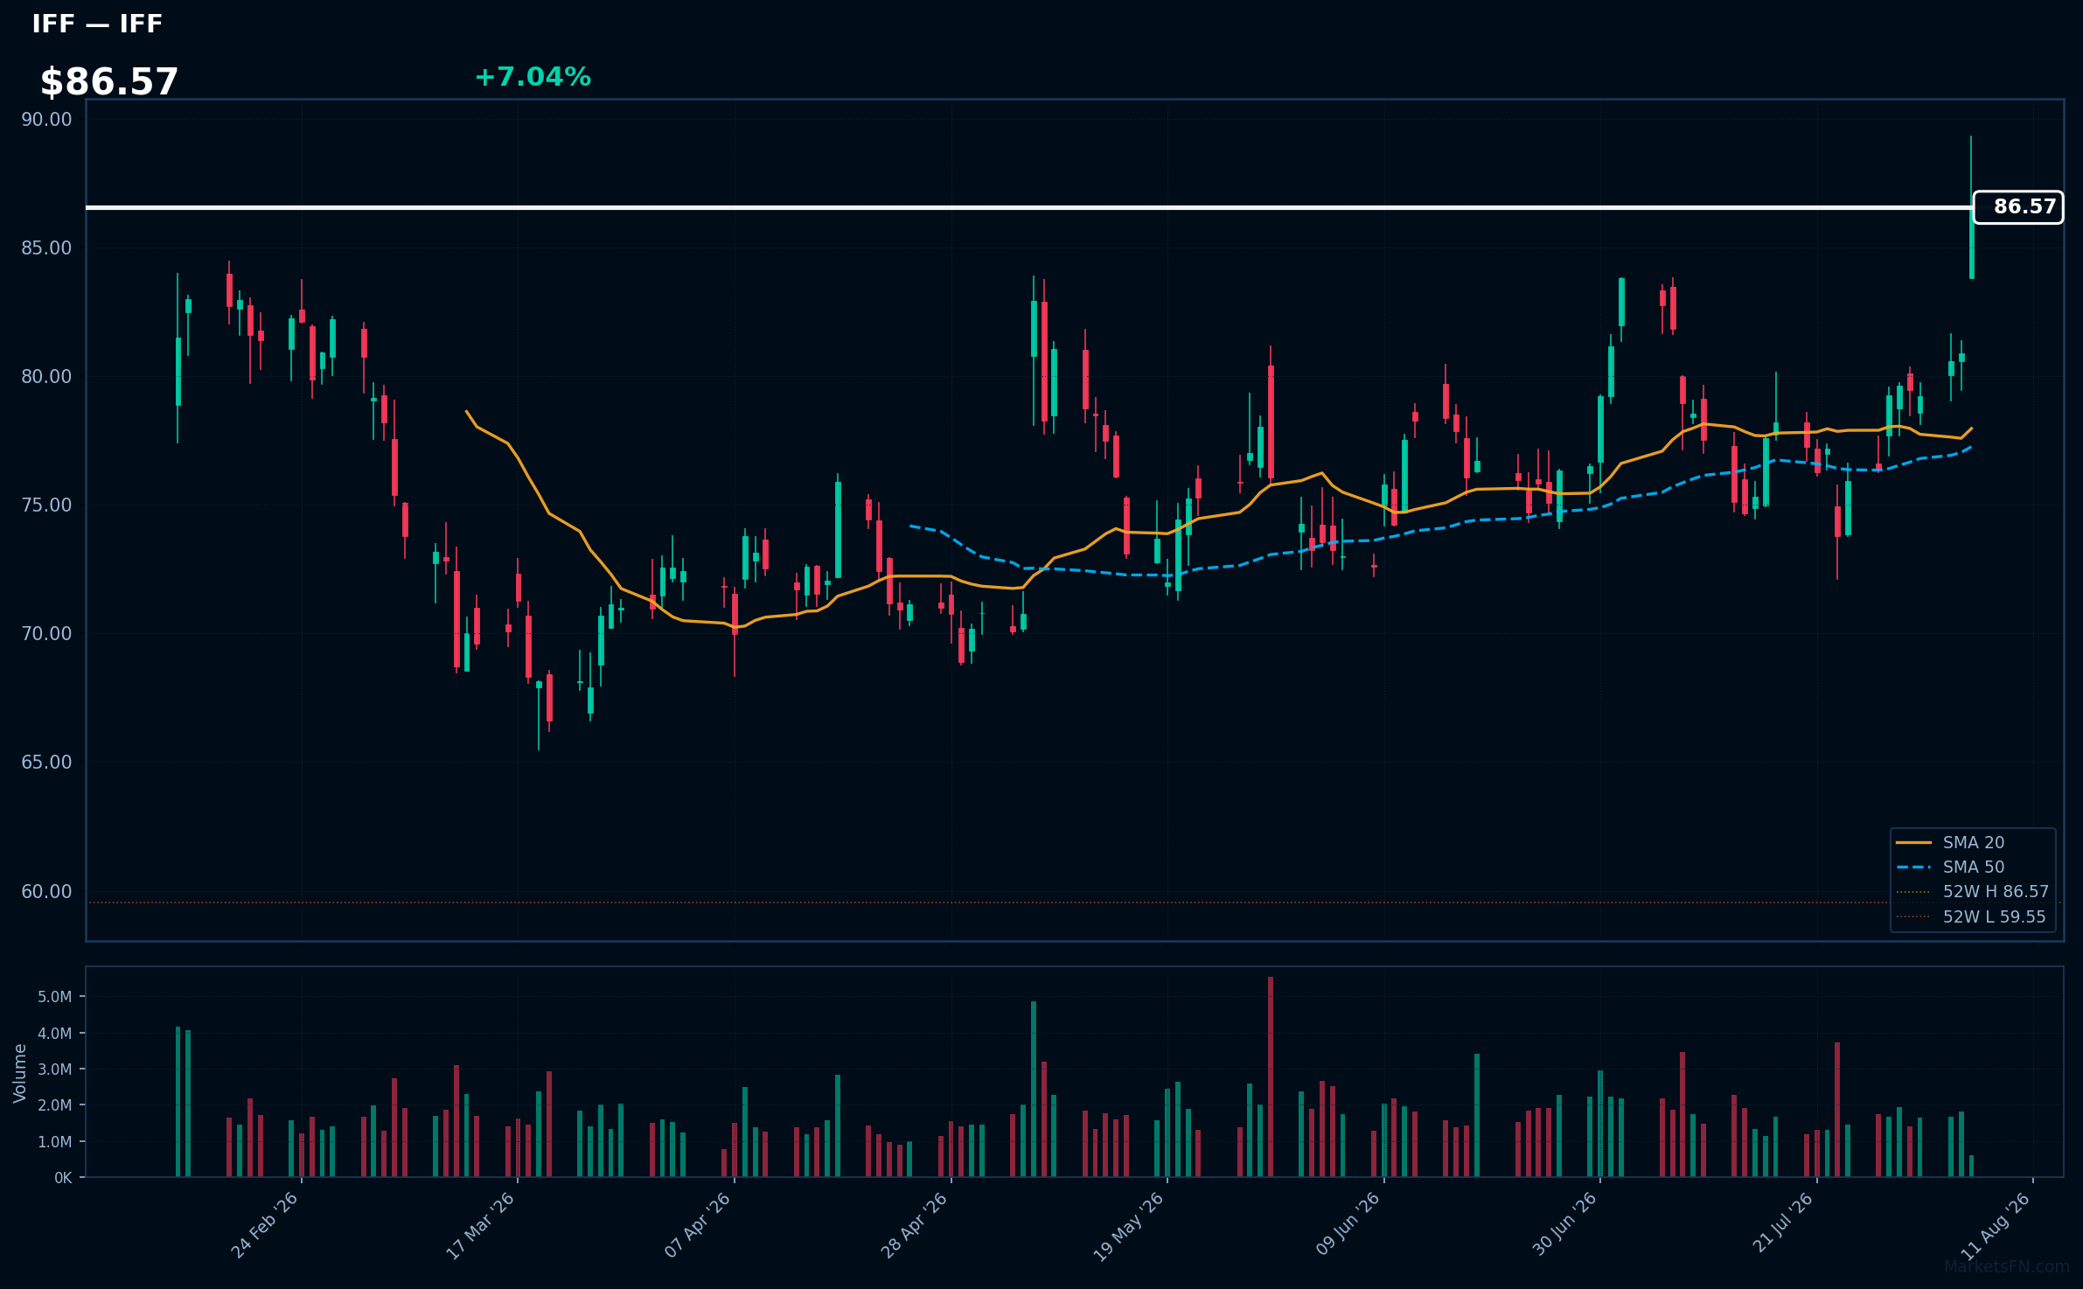Click the 86.57 price tag on right axis
The height and width of the screenshot is (1289, 2083).
(x=2018, y=207)
